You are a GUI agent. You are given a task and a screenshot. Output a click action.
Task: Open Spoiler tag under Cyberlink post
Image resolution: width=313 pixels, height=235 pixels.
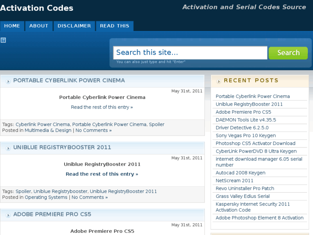click(157, 125)
